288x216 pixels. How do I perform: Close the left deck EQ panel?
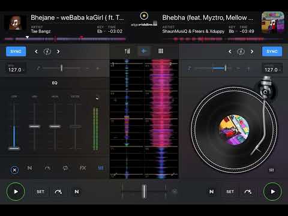click(x=14, y=170)
